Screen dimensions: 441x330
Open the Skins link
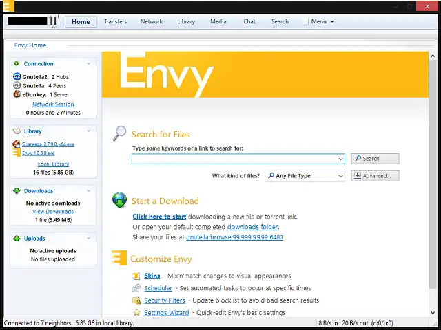[152, 276]
